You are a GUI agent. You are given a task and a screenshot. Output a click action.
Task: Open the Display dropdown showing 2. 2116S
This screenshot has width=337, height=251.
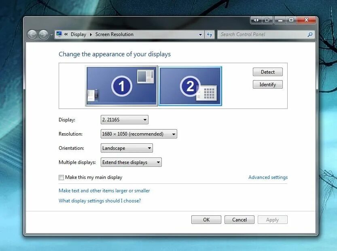pyautogui.click(x=125, y=119)
